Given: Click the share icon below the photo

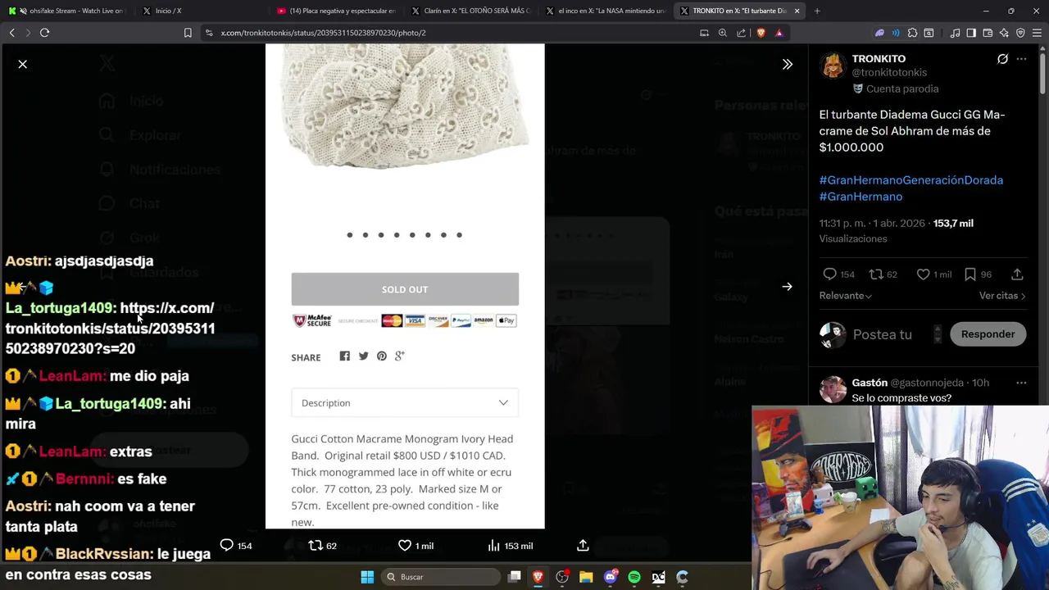Looking at the screenshot, I should click(x=583, y=545).
